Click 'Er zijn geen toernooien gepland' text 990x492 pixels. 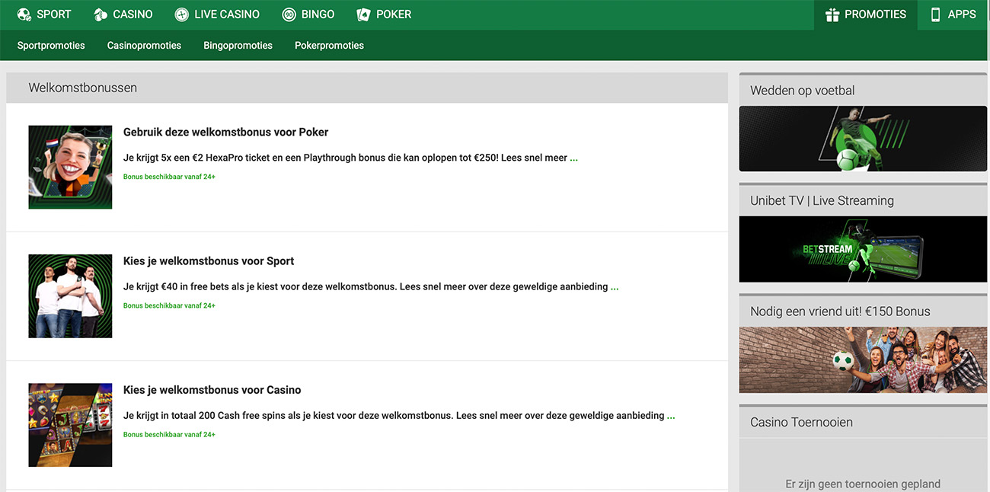[x=863, y=484]
